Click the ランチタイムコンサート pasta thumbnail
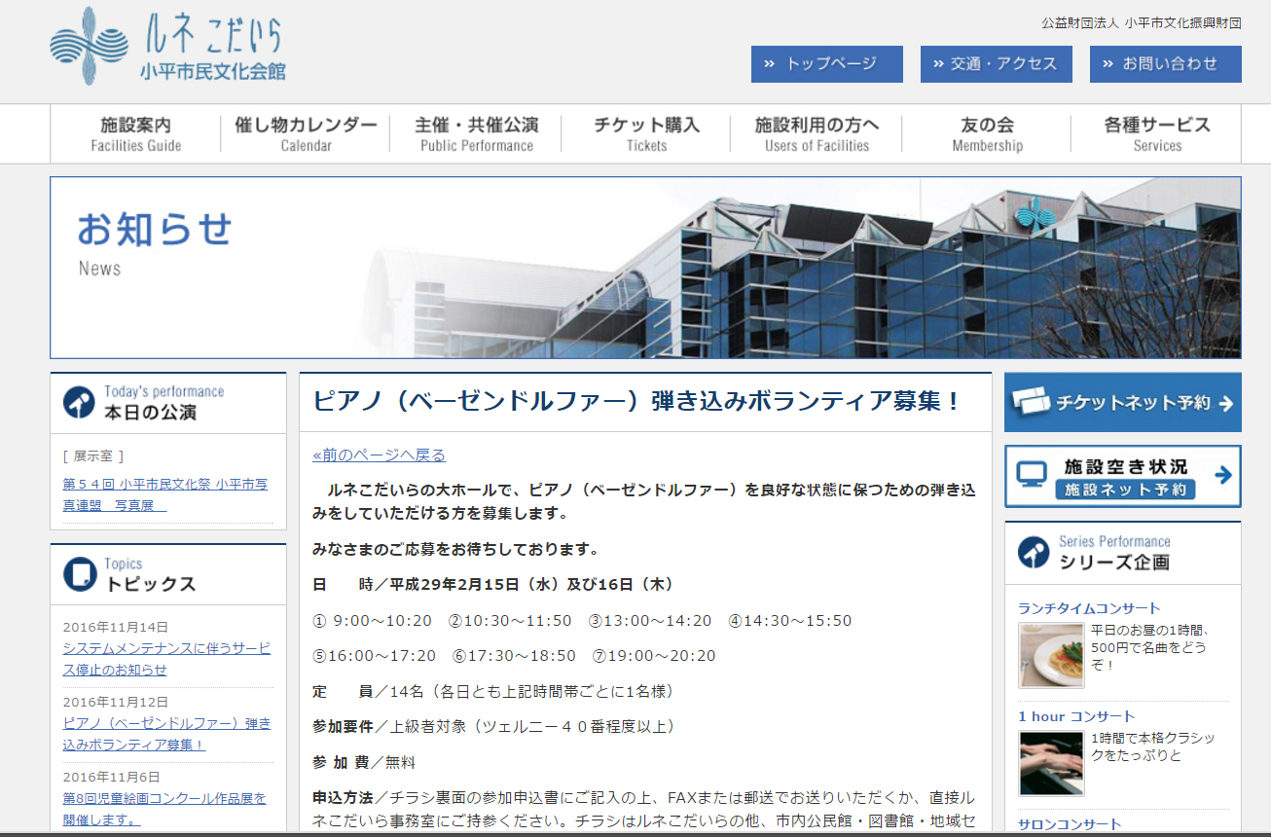This screenshot has width=1271, height=837. point(1051,655)
